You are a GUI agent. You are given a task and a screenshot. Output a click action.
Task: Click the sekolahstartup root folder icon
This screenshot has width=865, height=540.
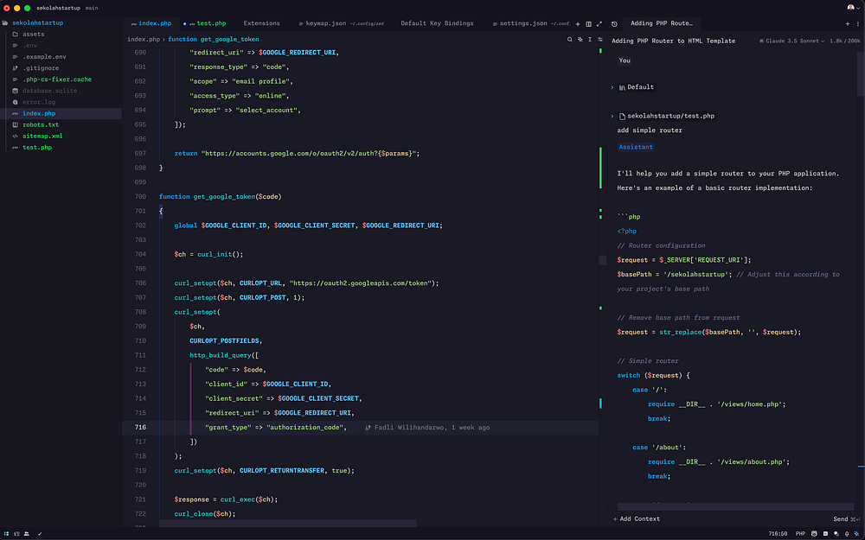5,23
